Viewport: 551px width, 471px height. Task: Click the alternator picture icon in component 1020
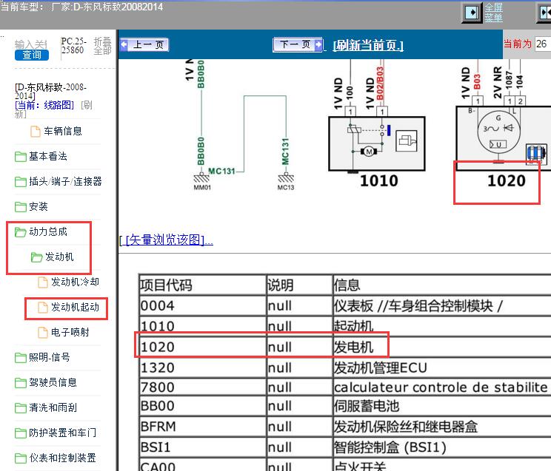tap(536, 154)
